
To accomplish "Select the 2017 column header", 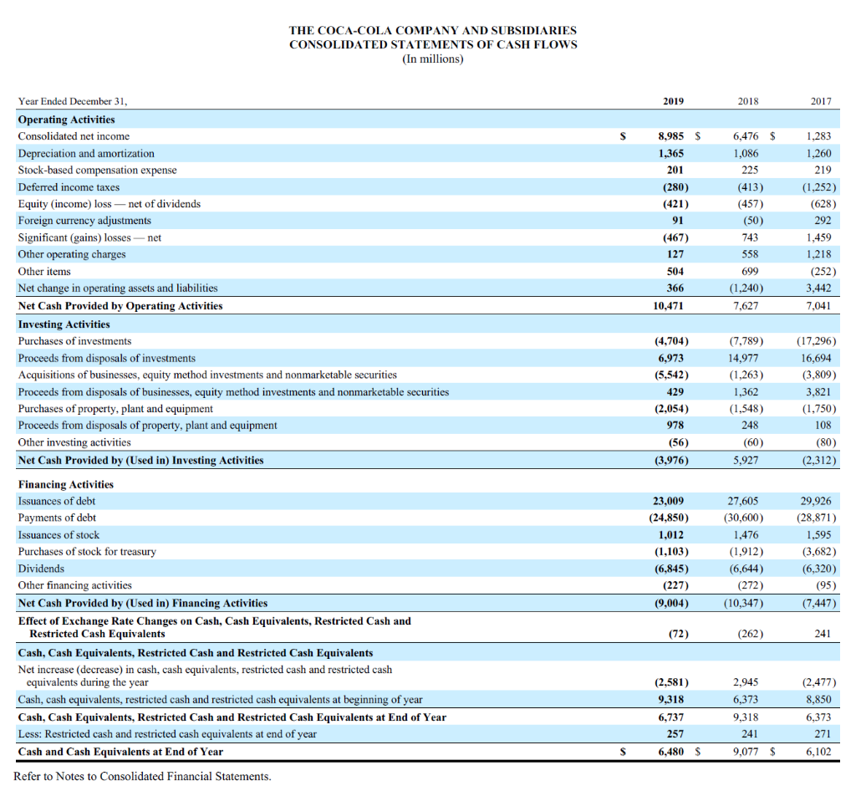I will [821, 101].
